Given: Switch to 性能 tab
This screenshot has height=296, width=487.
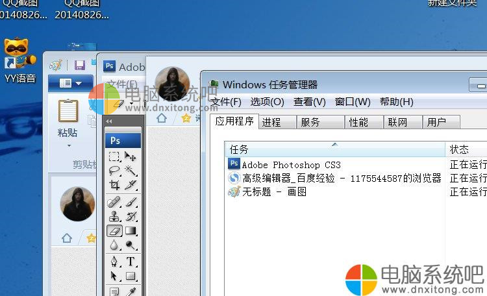Looking at the screenshot, I should tap(365, 122).
